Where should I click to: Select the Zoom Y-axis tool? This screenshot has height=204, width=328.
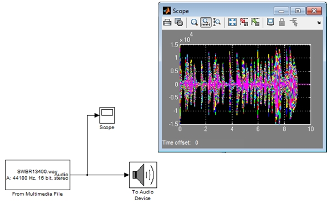217,22
